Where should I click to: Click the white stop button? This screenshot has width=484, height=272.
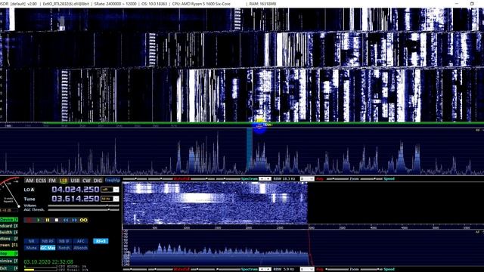point(57,220)
